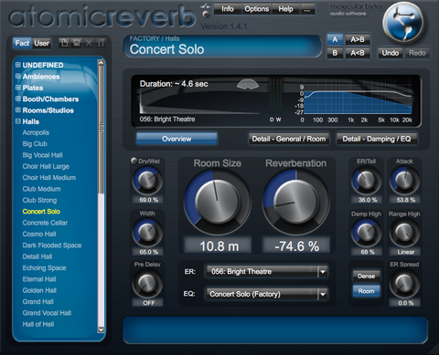The image size is (439, 355).
Task: Open the ER dropdown arrow
Action: (323, 271)
